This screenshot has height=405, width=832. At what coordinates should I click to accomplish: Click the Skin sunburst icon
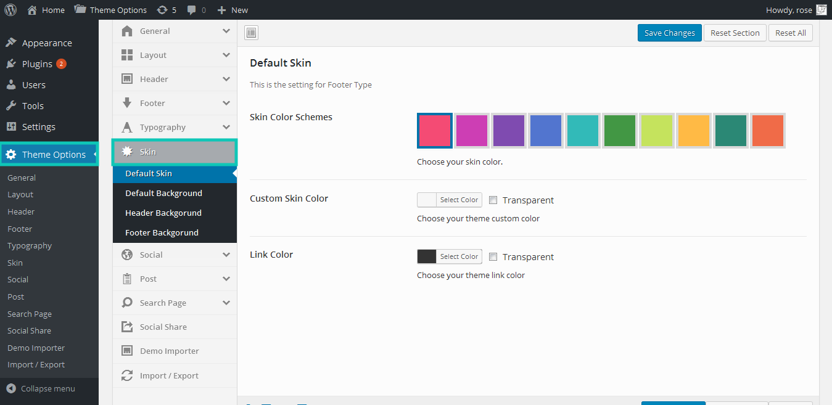(127, 152)
